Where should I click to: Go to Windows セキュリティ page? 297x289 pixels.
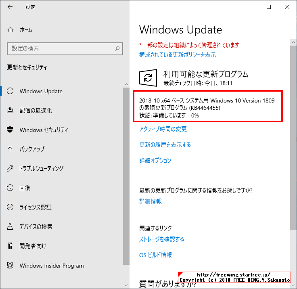pos(44,130)
